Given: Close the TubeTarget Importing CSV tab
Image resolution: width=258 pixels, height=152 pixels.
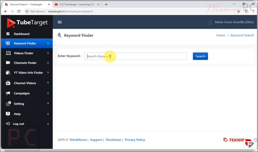Looking at the screenshot, I should coord(98,4).
